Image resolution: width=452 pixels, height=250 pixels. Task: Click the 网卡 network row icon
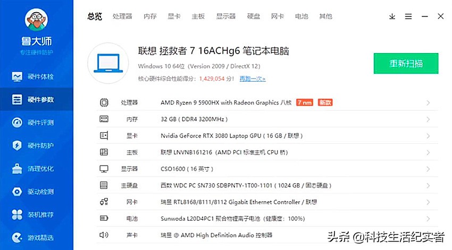pyautogui.click(x=104, y=202)
